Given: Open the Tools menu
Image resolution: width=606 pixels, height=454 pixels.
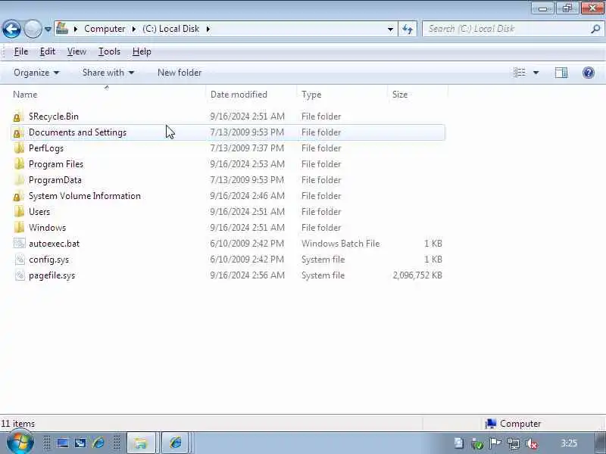Looking at the screenshot, I should 109,51.
